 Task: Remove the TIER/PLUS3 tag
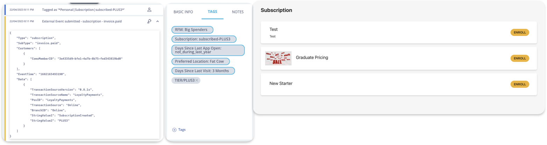coord(197,80)
